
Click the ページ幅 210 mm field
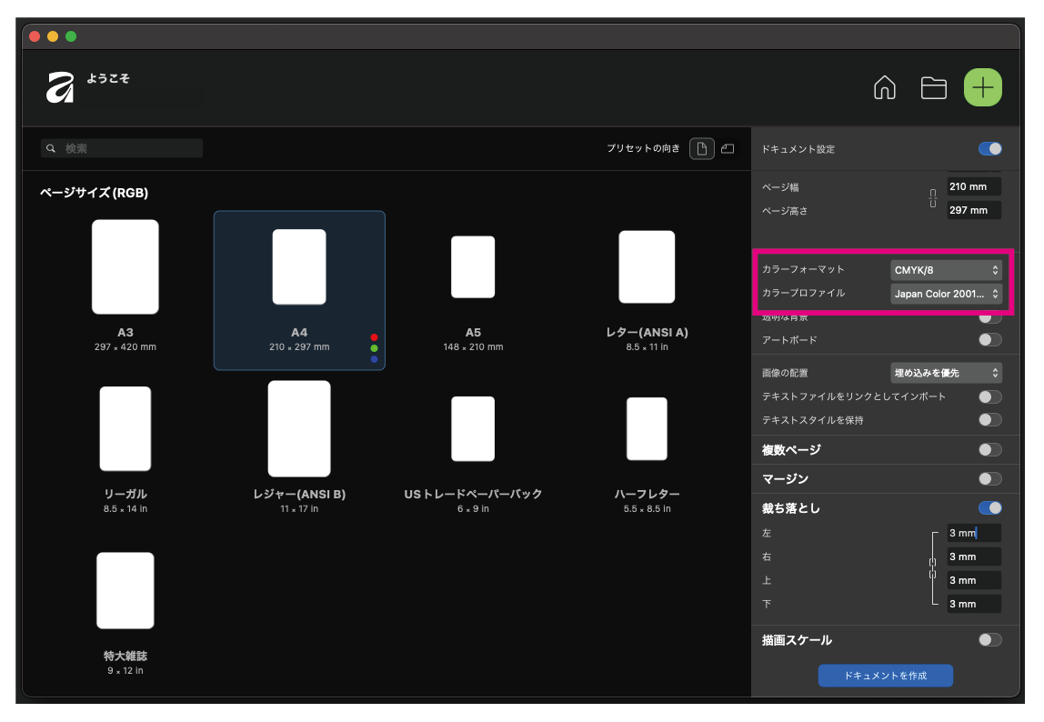972,186
